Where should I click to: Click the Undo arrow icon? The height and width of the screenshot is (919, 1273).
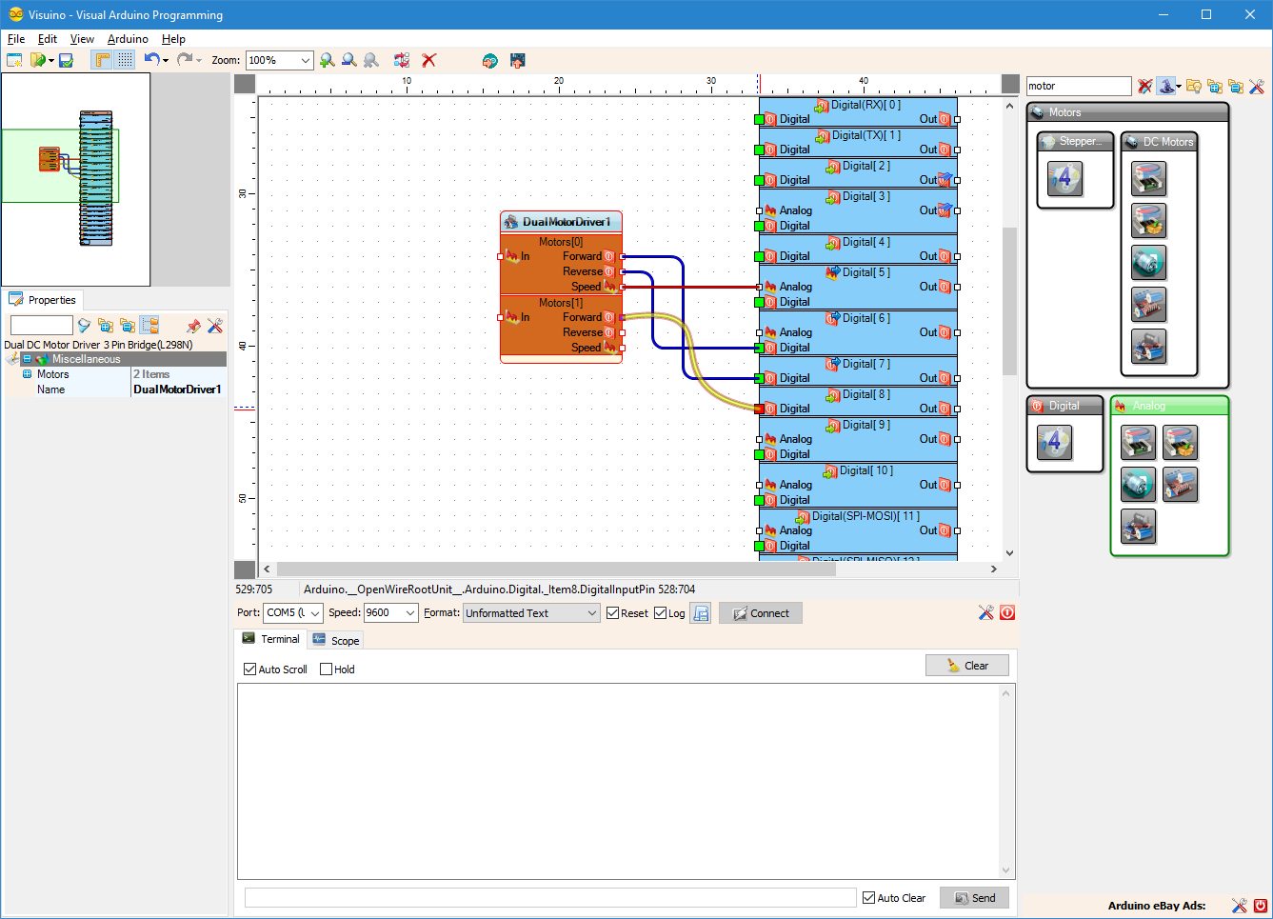(x=151, y=60)
